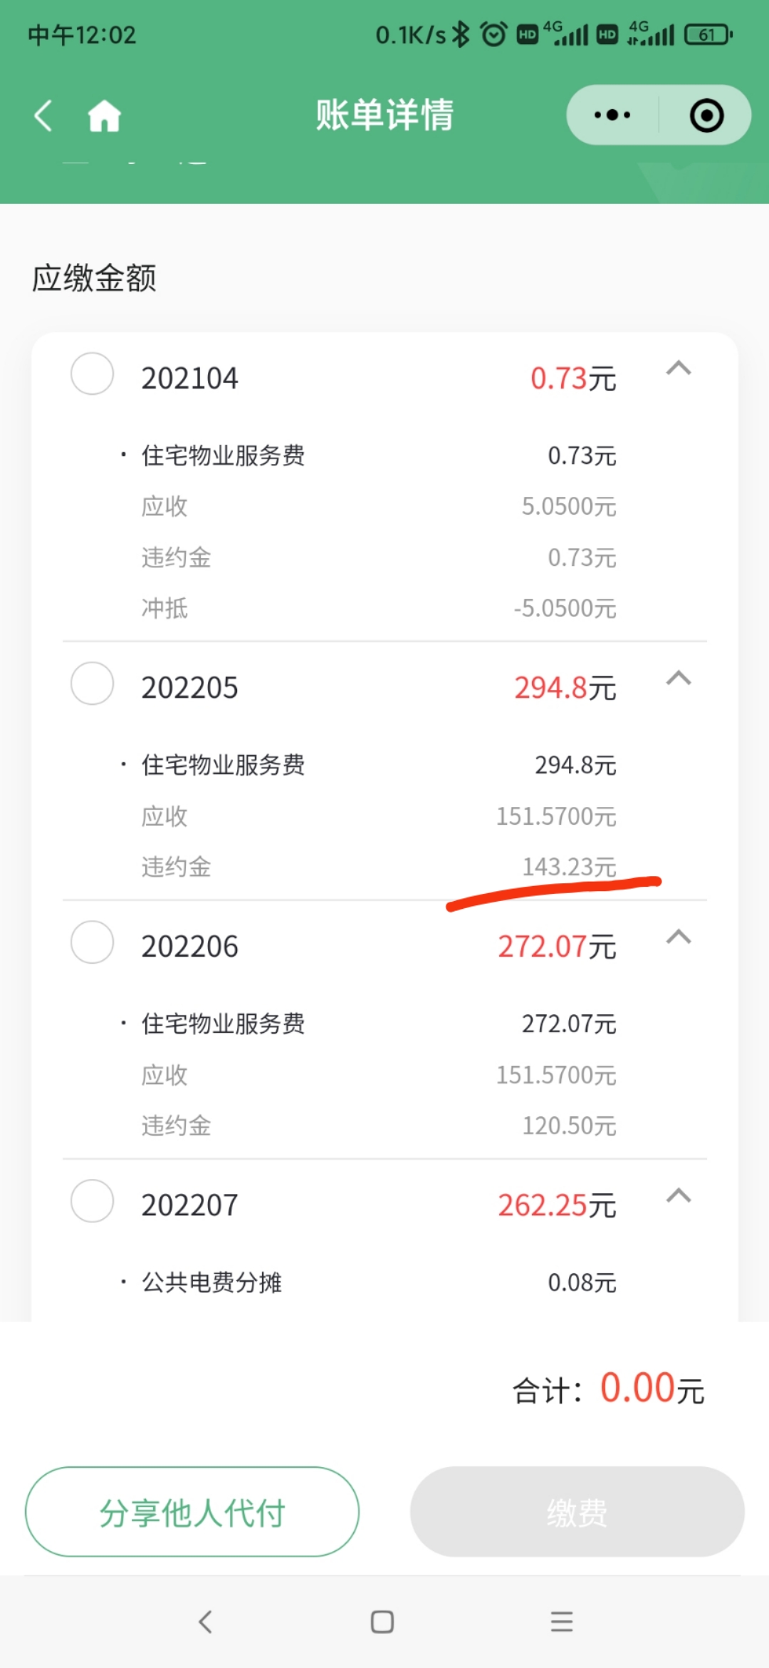Select the 202207 bill radio button
Viewport: 769px width, 1668px height.
93,1201
